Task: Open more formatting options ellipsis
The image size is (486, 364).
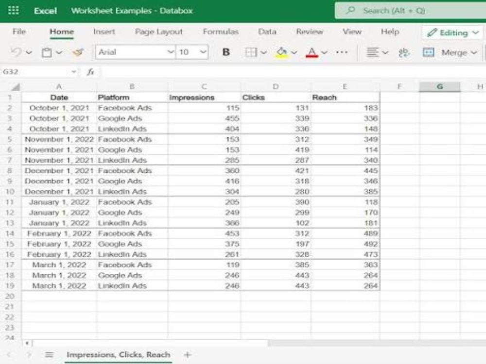Action: 342,52
